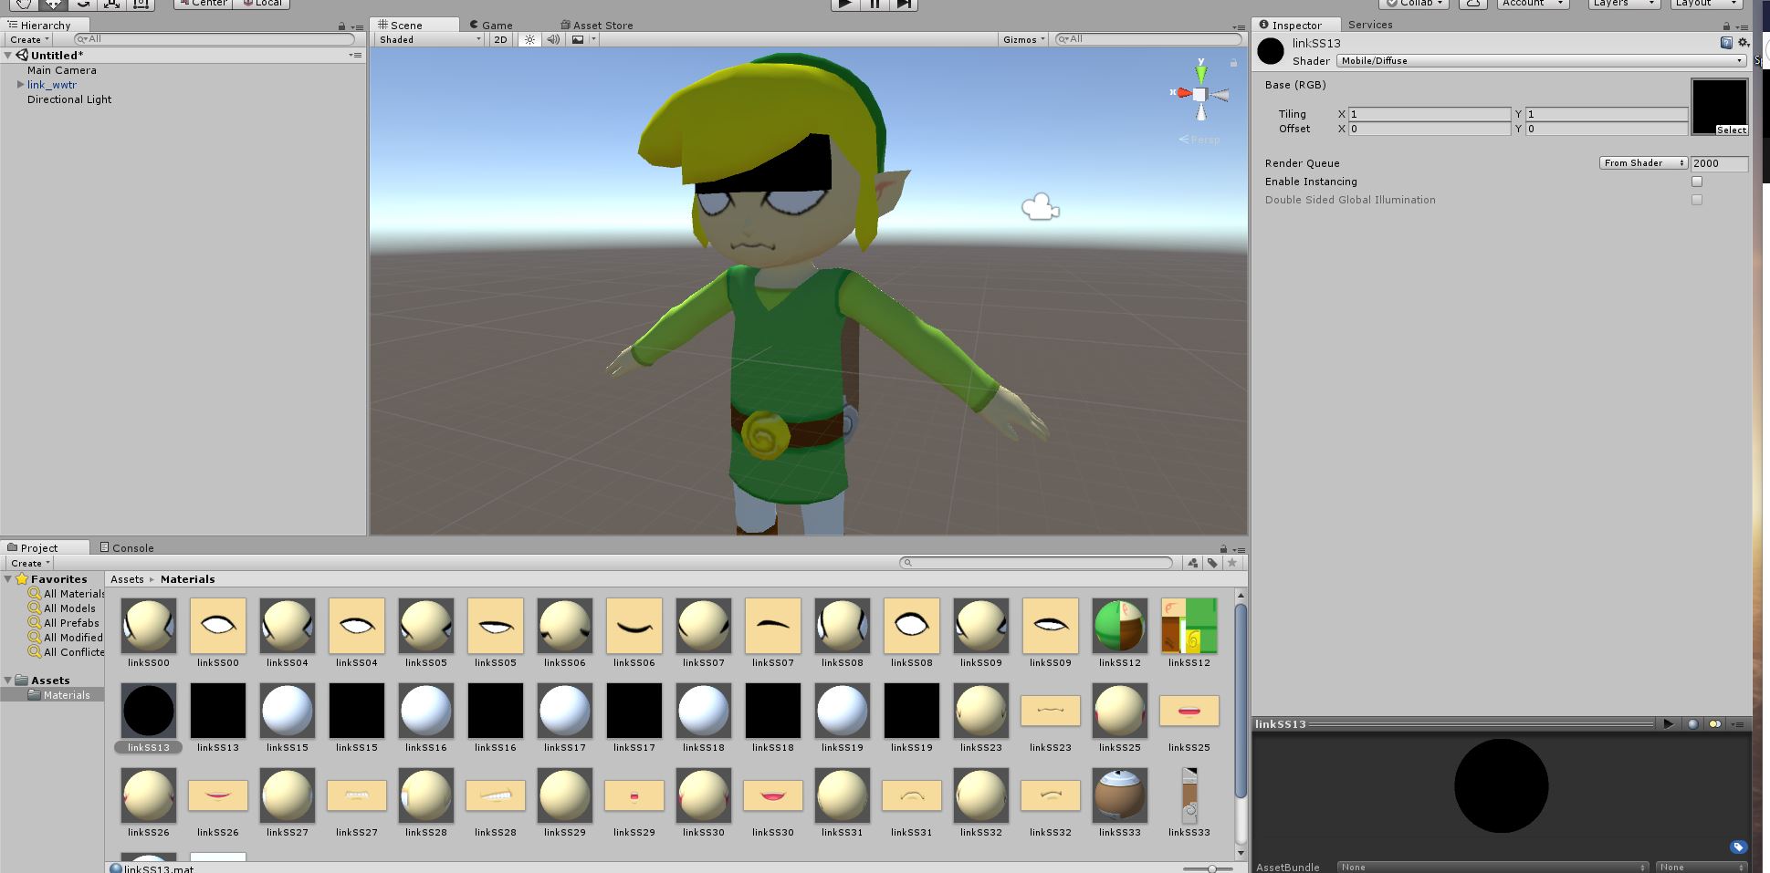Viewport: 1770px width, 873px height.
Task: Open the Mobile/Diffuse Shader dropdown
Action: tap(1541, 61)
